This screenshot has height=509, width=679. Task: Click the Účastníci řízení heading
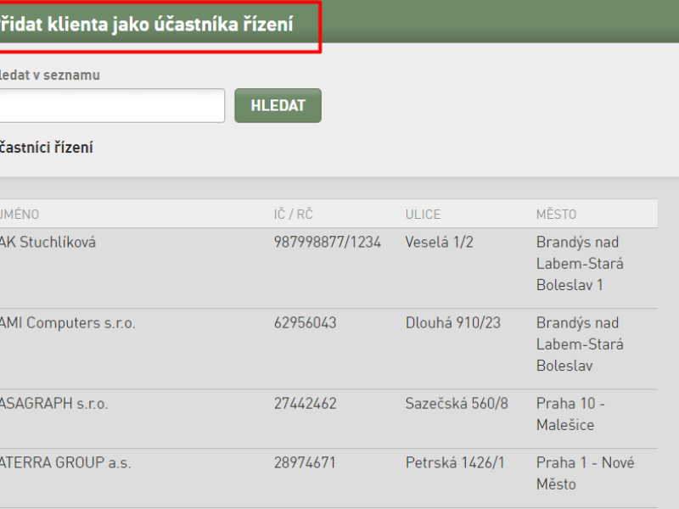click(x=47, y=148)
